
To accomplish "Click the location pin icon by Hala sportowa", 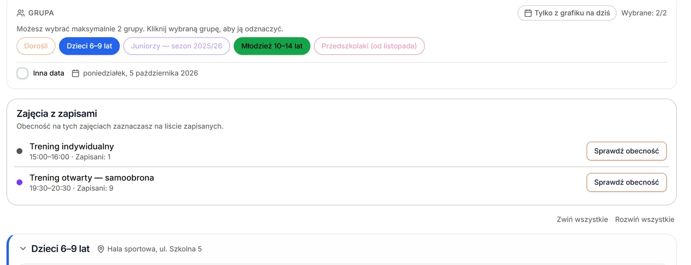I will [101, 249].
